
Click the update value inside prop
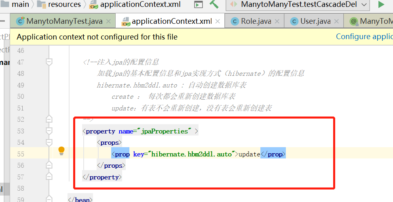(249, 154)
